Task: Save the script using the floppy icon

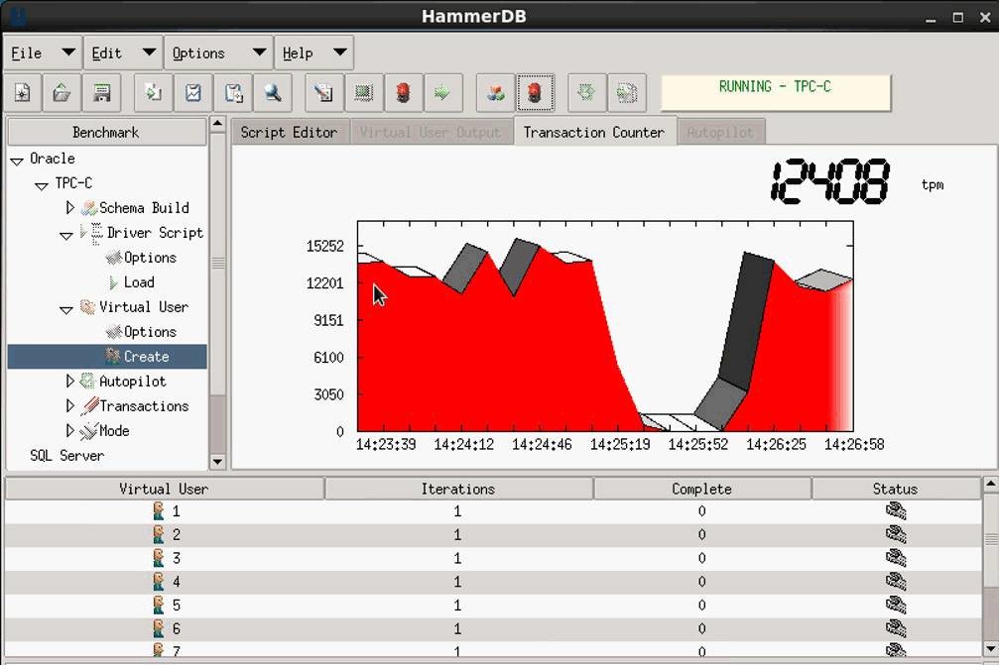Action: 101,93
